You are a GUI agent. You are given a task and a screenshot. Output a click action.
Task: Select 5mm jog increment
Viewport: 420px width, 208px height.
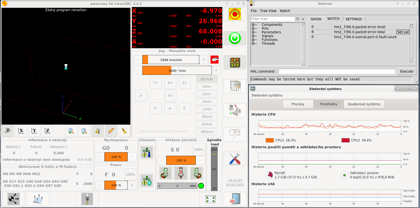pos(207,86)
